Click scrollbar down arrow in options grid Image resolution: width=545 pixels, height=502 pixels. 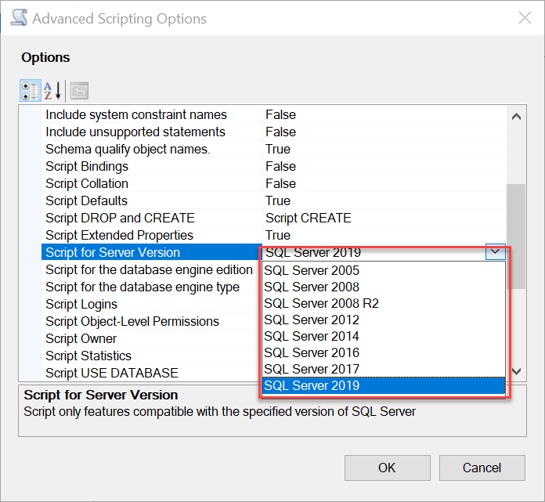pos(516,371)
